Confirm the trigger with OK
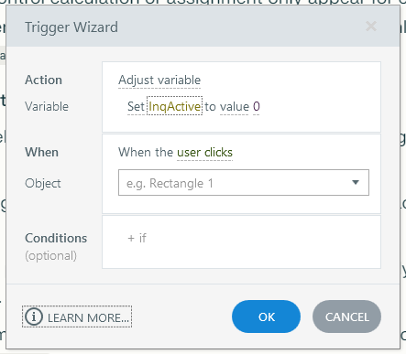Image resolution: width=406 pixels, height=354 pixels. coord(266,316)
